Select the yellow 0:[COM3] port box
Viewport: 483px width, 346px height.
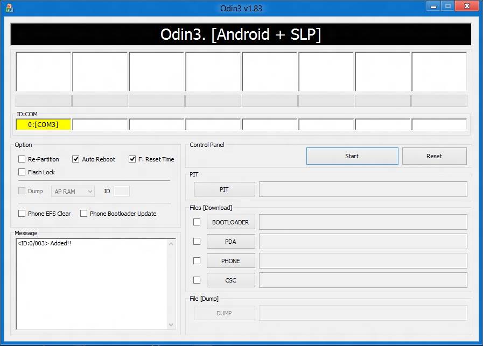click(44, 124)
